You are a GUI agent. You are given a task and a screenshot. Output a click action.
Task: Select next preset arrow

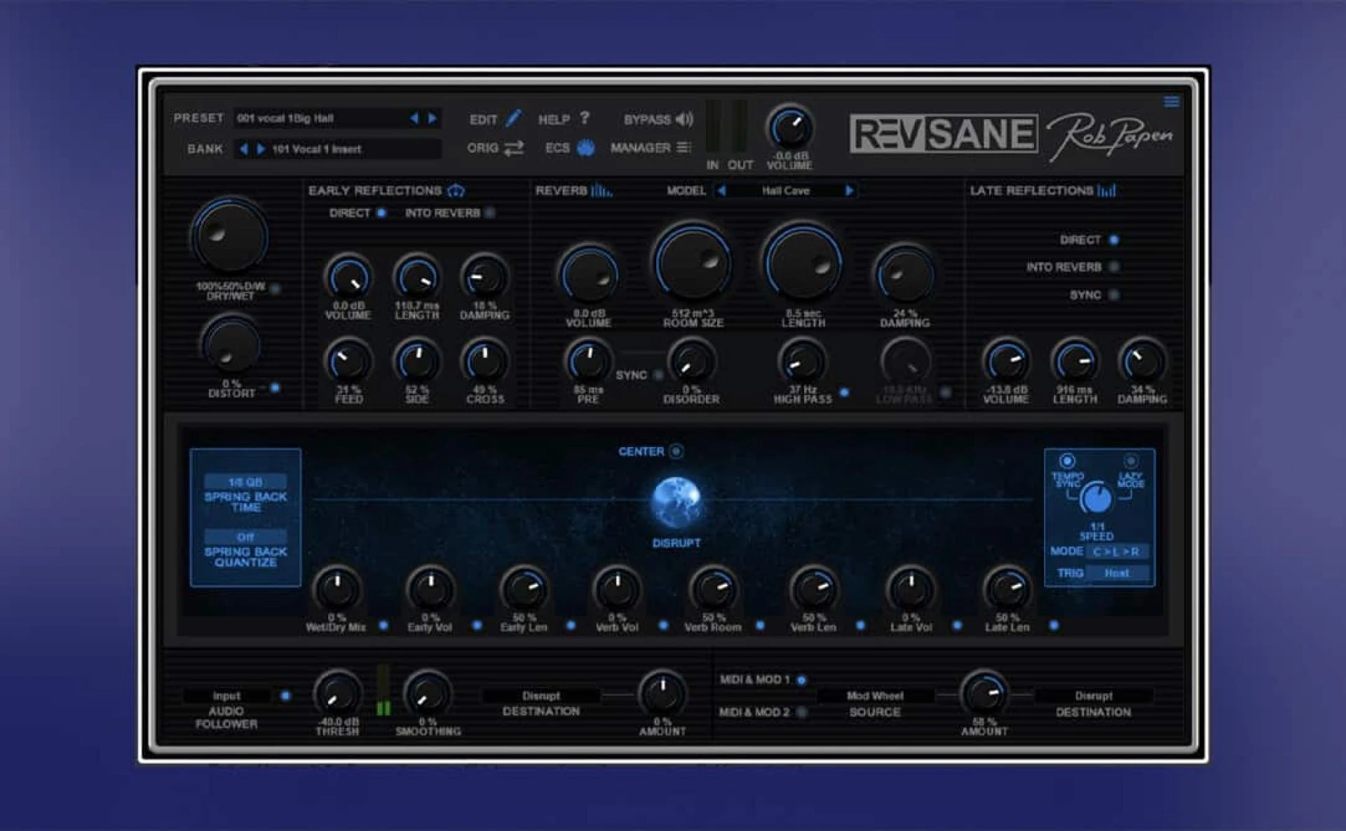(x=433, y=118)
